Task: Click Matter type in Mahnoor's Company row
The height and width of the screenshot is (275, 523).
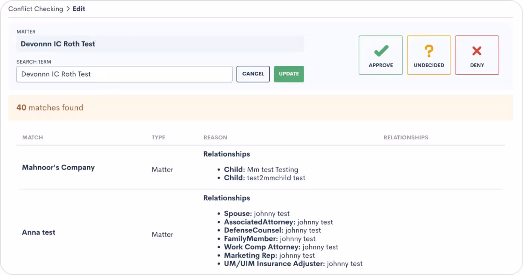Action: click(x=163, y=170)
